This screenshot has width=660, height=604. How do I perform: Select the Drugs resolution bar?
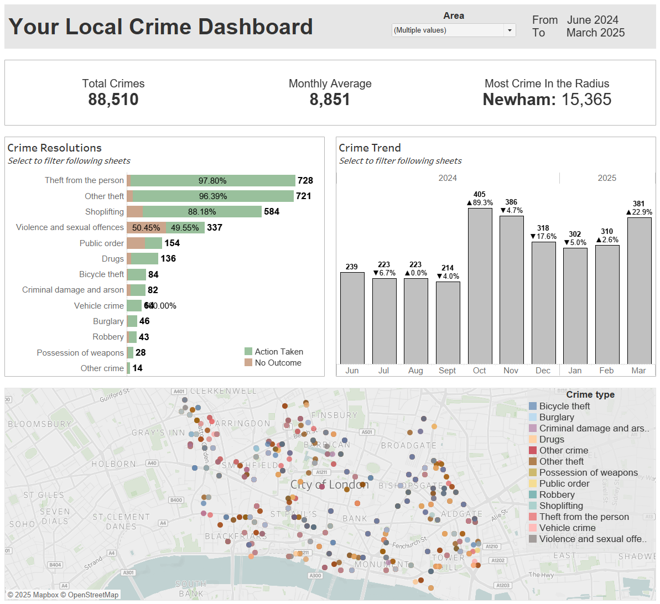tap(142, 259)
